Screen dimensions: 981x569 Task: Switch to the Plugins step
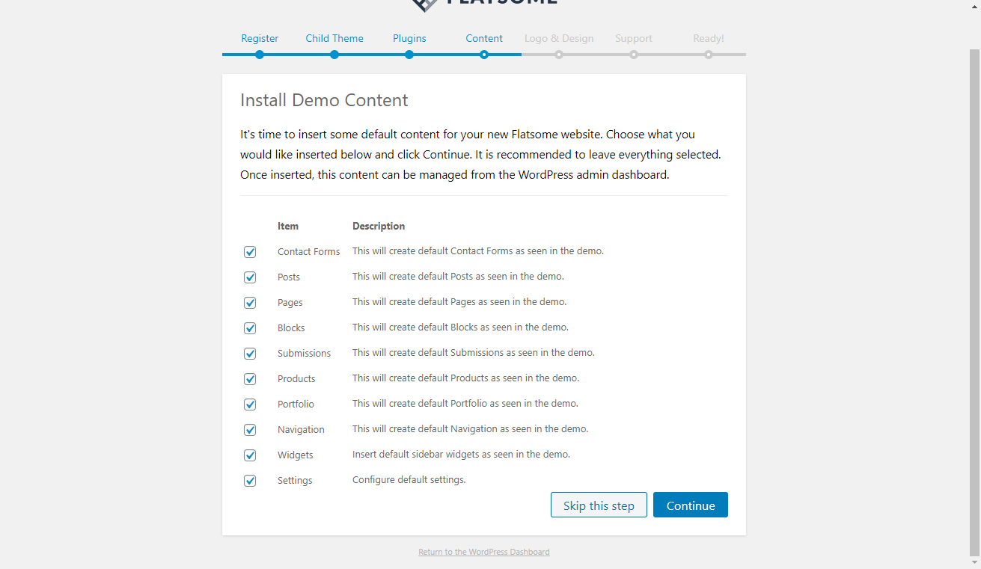coord(409,38)
